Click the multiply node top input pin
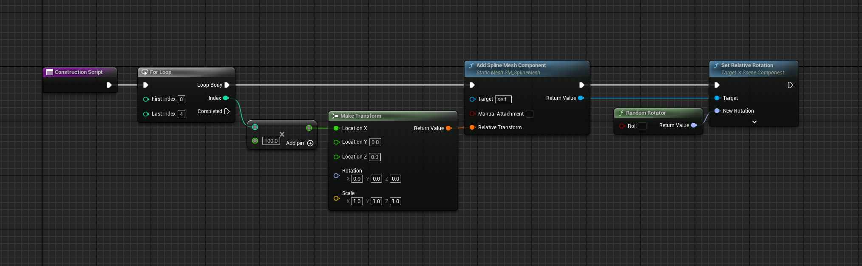 point(255,127)
